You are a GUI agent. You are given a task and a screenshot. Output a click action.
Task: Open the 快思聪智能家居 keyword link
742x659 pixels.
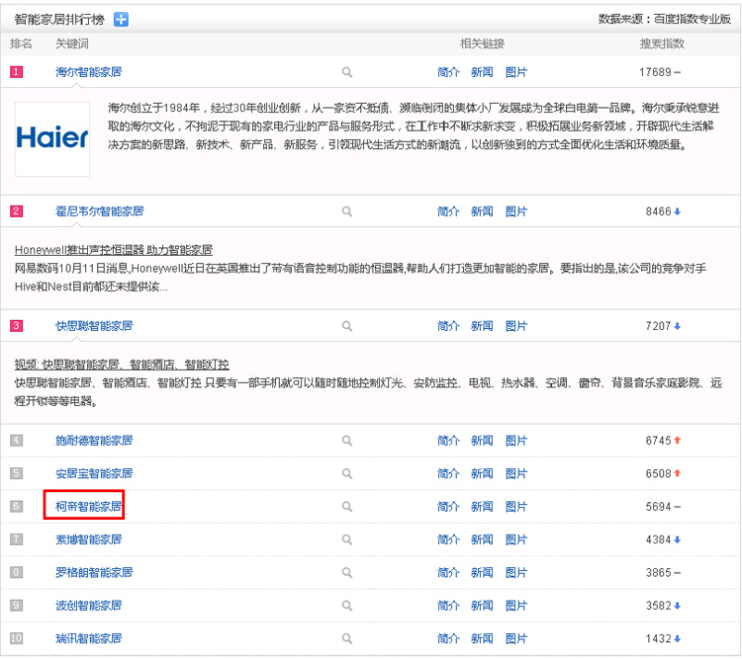coord(94,326)
